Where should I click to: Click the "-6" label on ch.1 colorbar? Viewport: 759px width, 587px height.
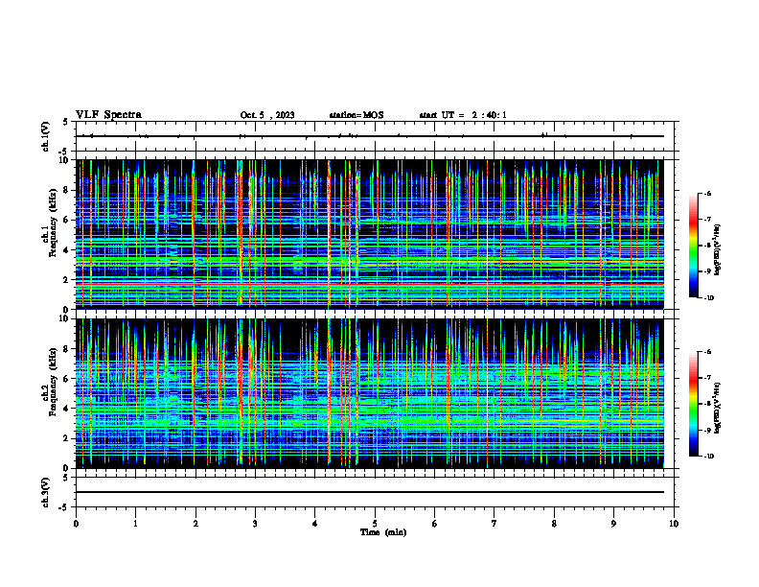pos(707,194)
